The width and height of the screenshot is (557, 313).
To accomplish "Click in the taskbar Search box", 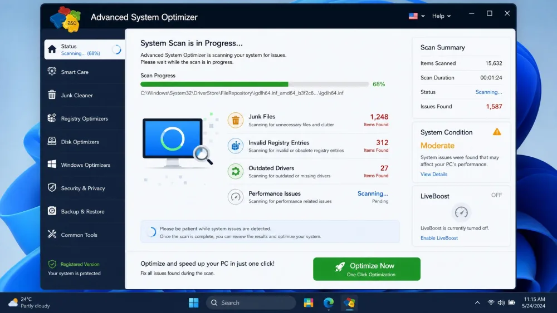I will click(x=251, y=303).
